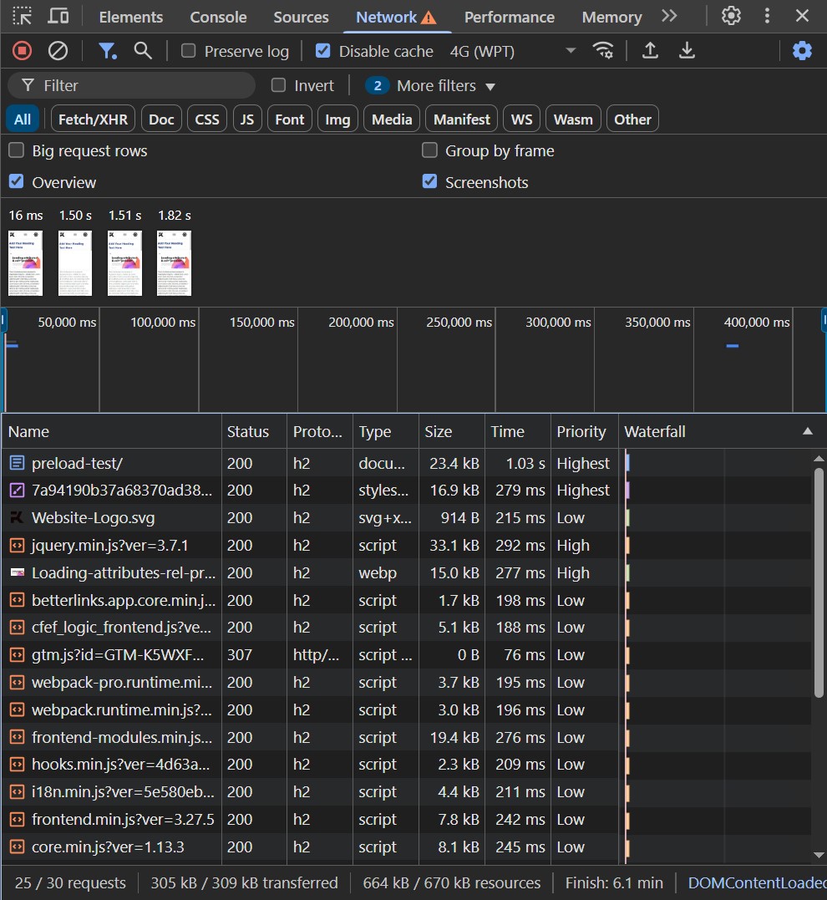Click stylesheet icon of 7a94190b37 row
The image size is (827, 900).
click(x=18, y=491)
